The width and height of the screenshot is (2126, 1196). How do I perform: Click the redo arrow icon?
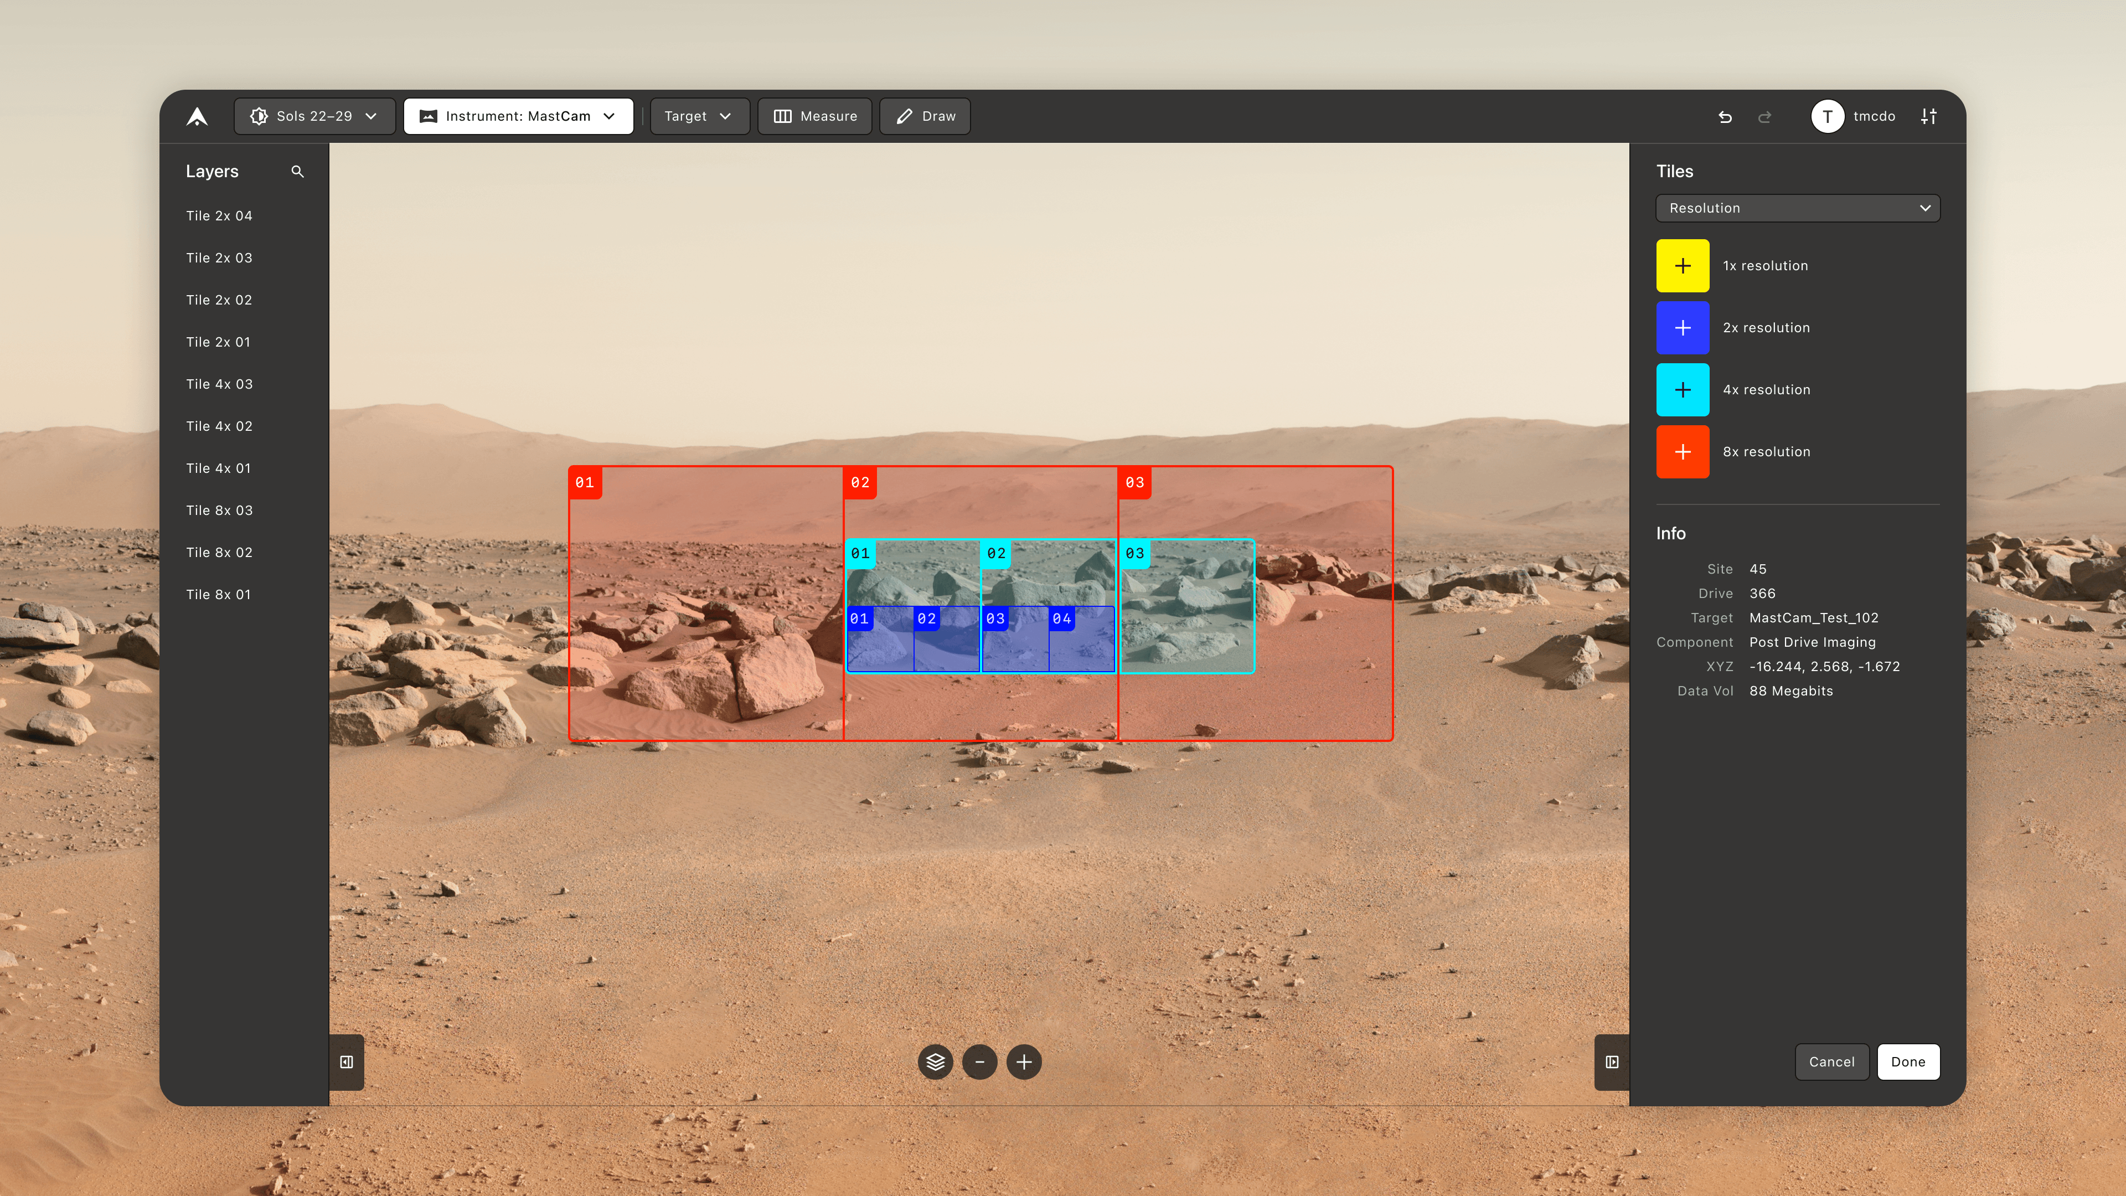1764,117
